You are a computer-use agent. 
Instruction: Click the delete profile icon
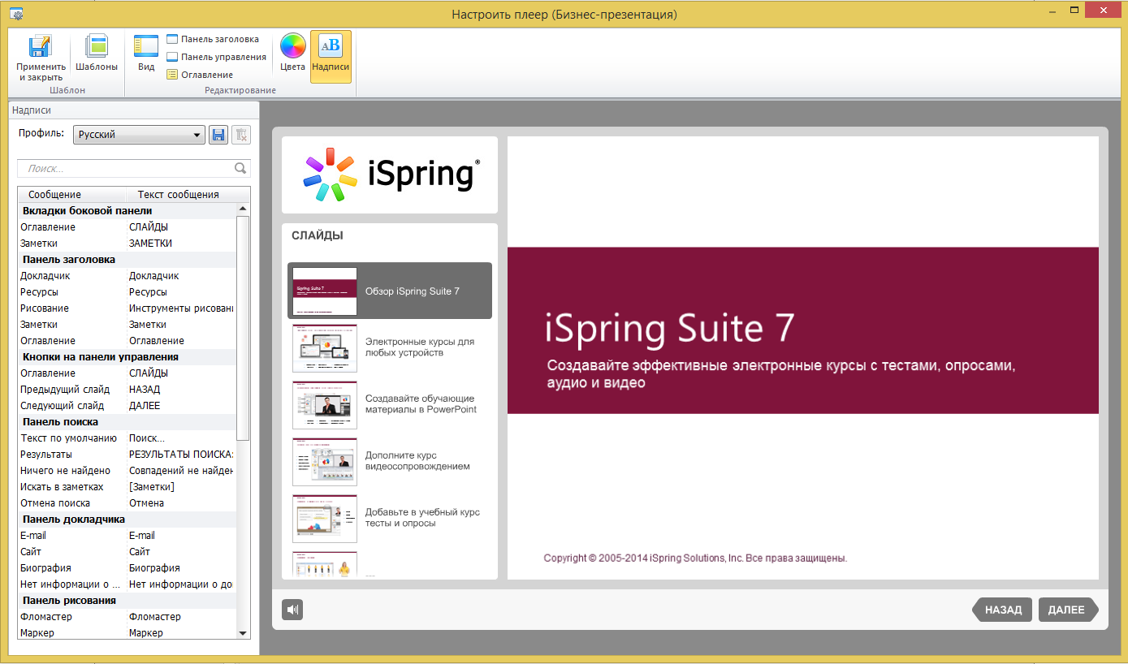pos(241,135)
